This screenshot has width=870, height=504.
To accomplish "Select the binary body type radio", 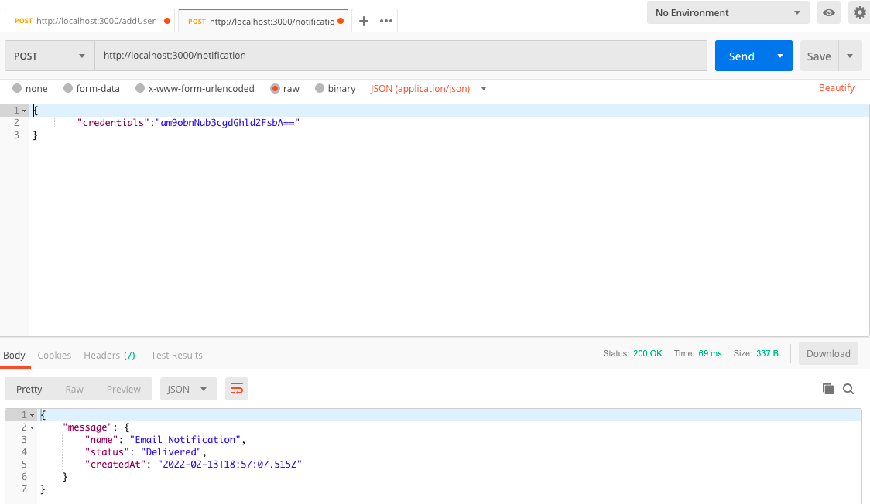I will coord(320,88).
